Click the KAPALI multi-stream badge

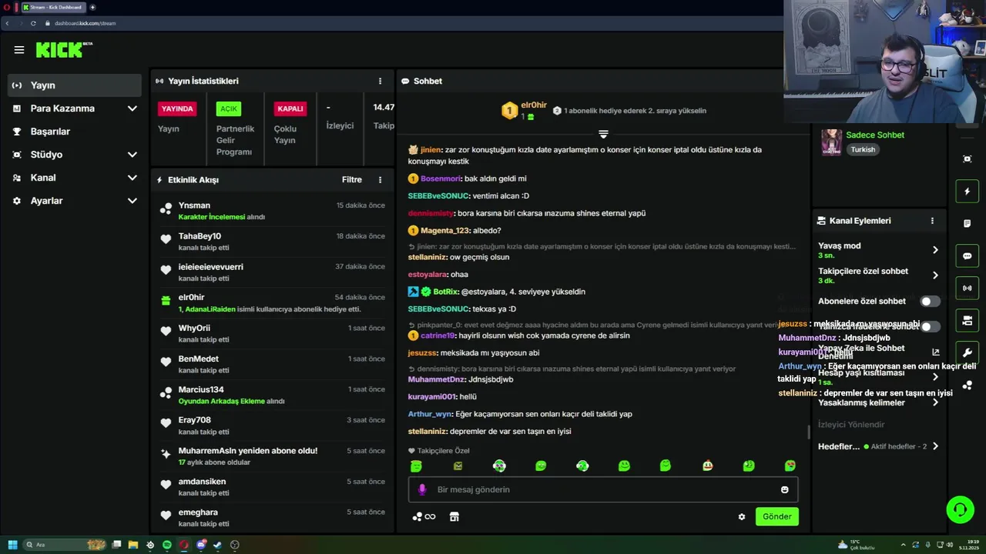[290, 109]
